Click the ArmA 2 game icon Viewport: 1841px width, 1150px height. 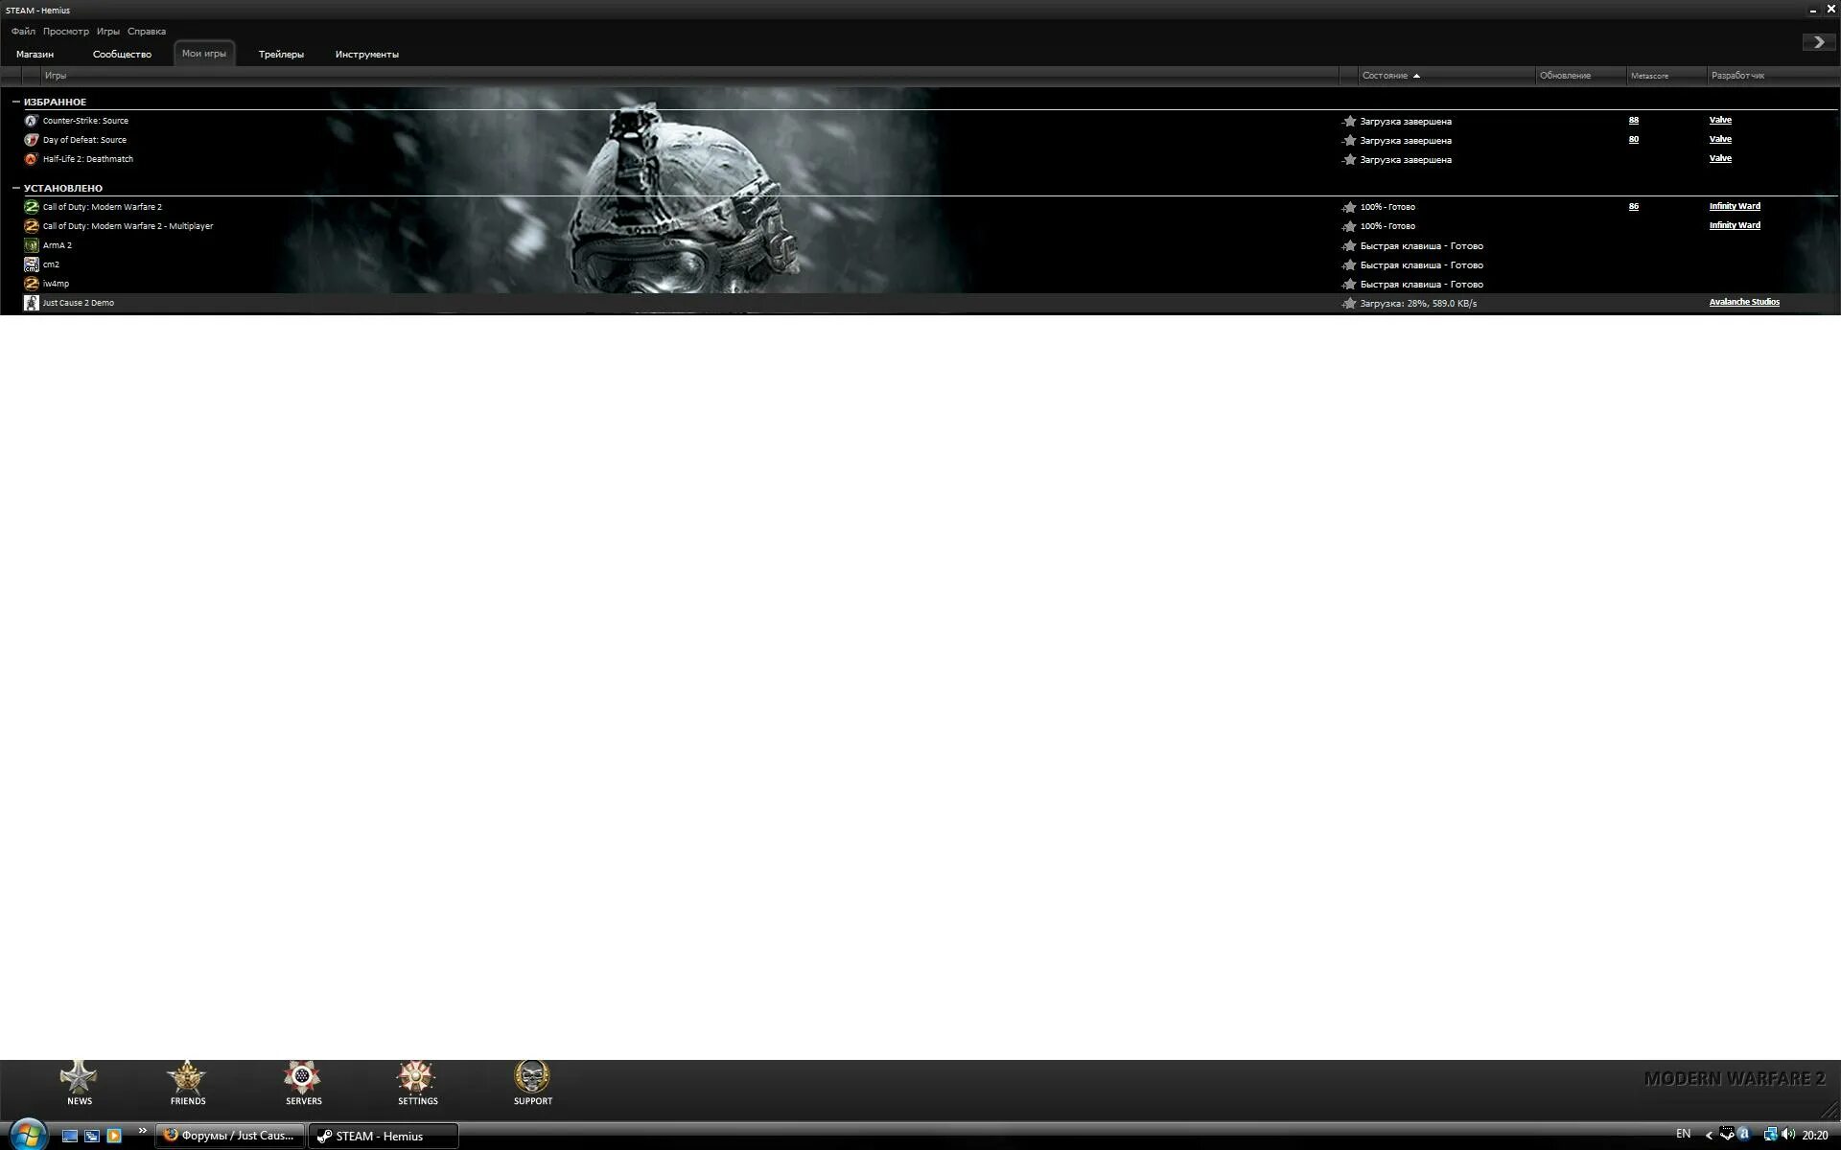[x=31, y=245]
